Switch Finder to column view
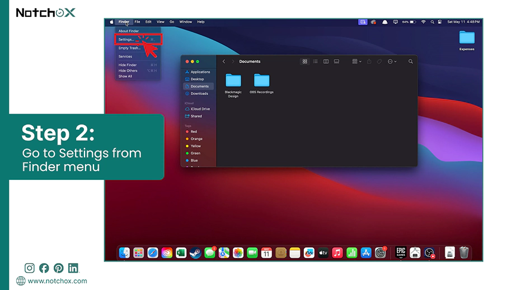The image size is (516, 290). (326, 61)
